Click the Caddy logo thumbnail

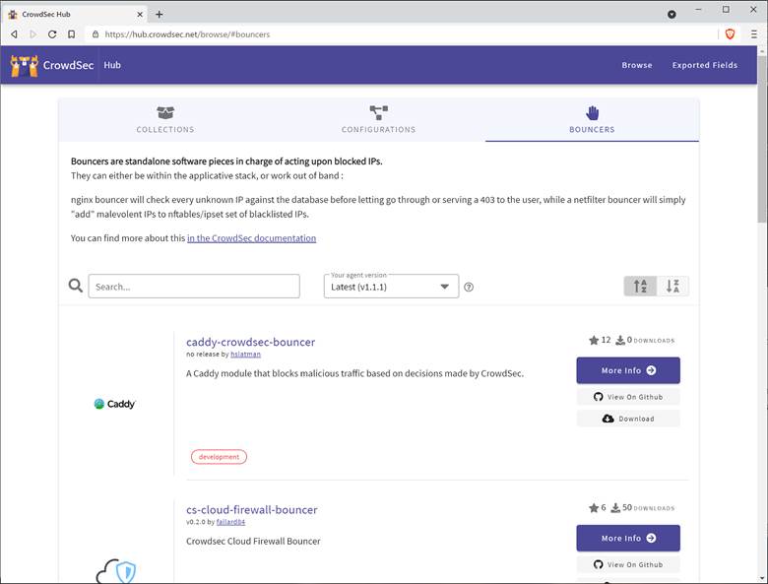pyautogui.click(x=114, y=404)
